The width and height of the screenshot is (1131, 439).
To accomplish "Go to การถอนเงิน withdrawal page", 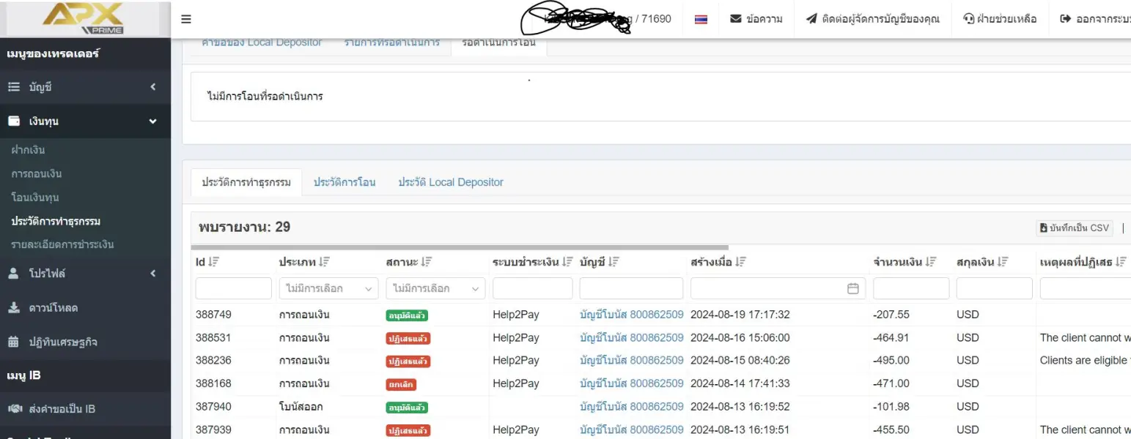I will coord(37,173).
